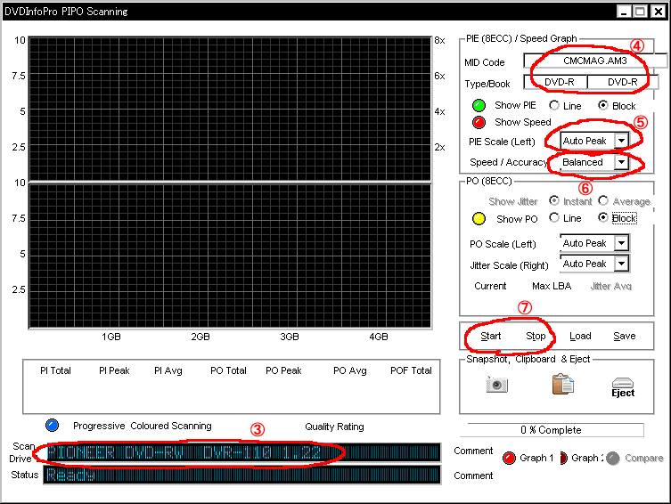Screen dimensions: 671x504
Task: Select Block radio for Show PIE
Action: pyautogui.click(x=603, y=105)
